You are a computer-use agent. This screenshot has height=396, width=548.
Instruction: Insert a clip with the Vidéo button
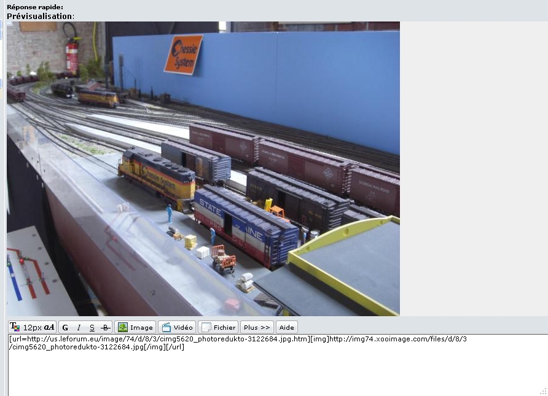pos(177,327)
